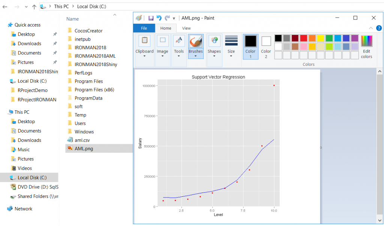The width and height of the screenshot is (384, 226).
Task: Pick the red color swatch
Action: [304, 38]
